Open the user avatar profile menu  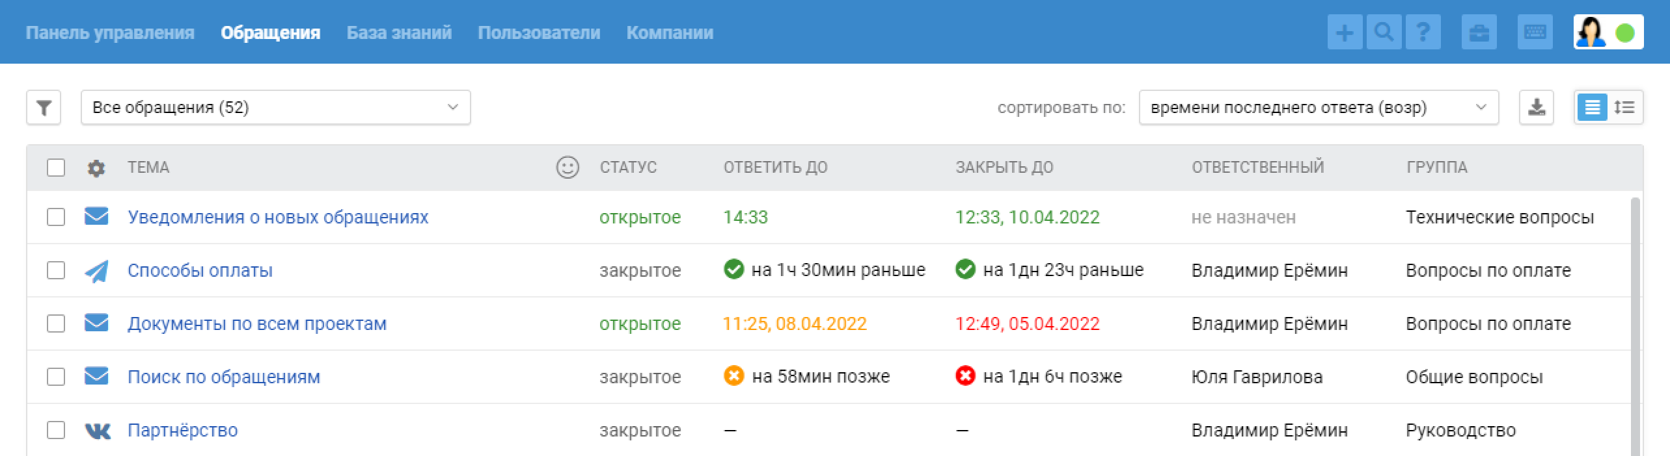(1608, 32)
